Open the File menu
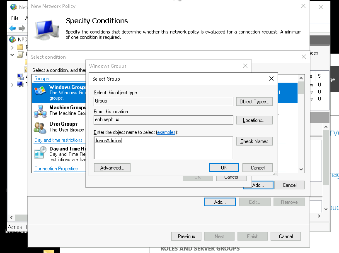 point(15,18)
